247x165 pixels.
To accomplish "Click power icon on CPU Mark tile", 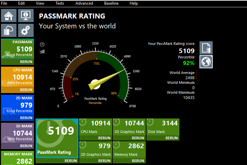I will pos(83,122).
